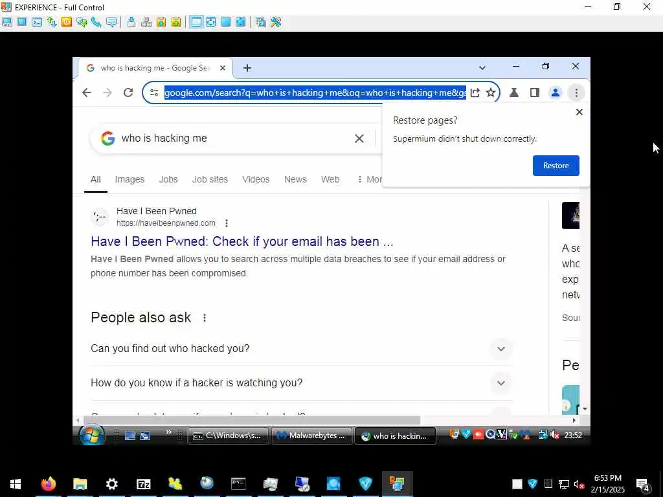663x497 pixels.
Task: Switch to Web search results
Action: [330, 179]
